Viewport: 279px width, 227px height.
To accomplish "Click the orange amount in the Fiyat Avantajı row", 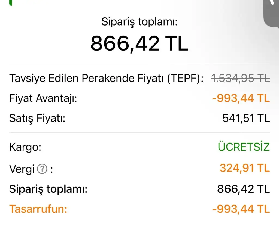I will 241,98.
